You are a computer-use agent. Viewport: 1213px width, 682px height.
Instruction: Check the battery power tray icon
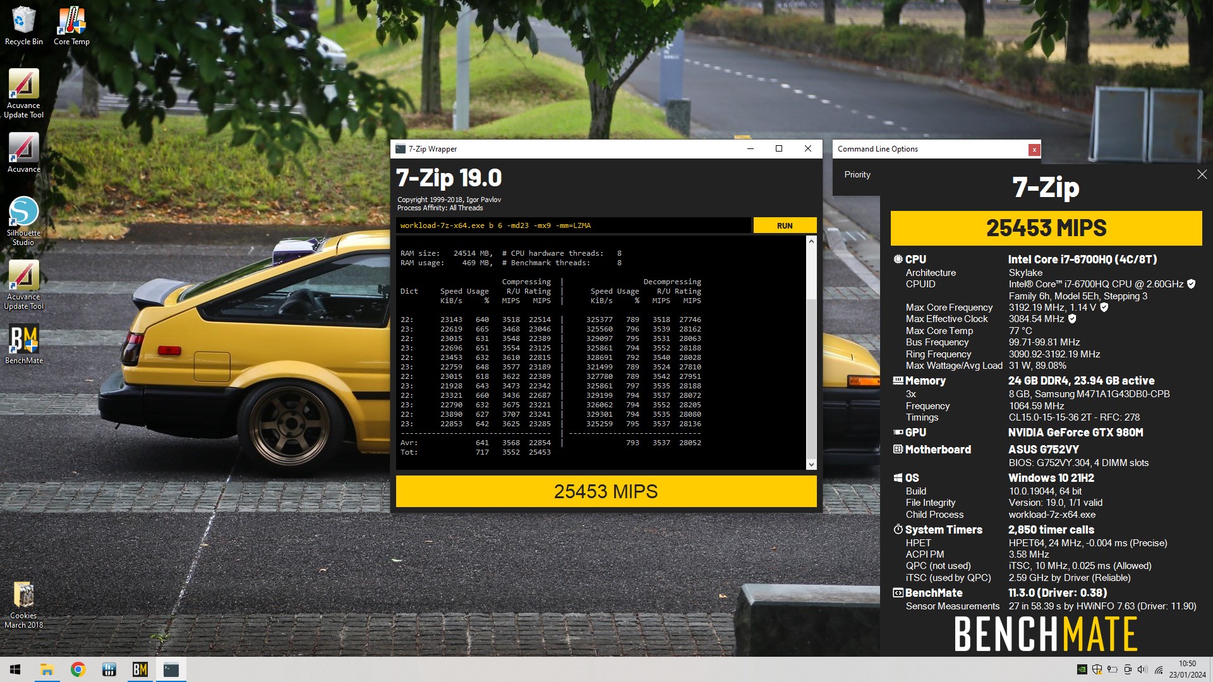tap(1112, 669)
